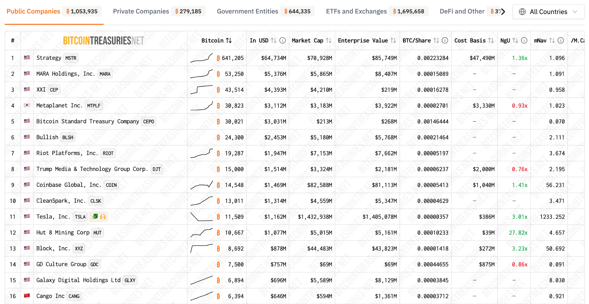The width and height of the screenshot is (589, 304).
Task: Click the info icon next to BTC/Share
Action: click(445, 40)
